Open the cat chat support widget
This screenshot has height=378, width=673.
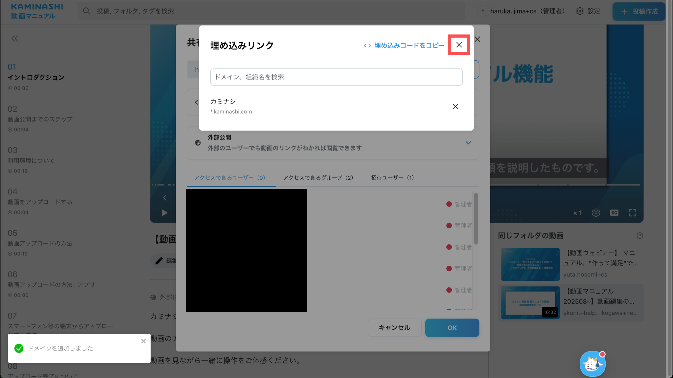click(592, 364)
